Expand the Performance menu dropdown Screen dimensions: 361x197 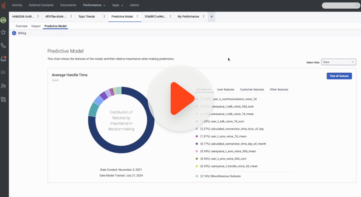94,5
